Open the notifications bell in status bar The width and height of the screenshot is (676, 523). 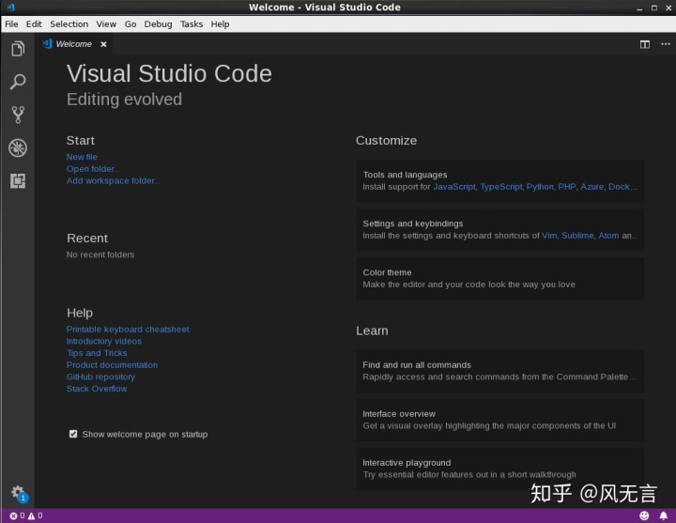664,515
